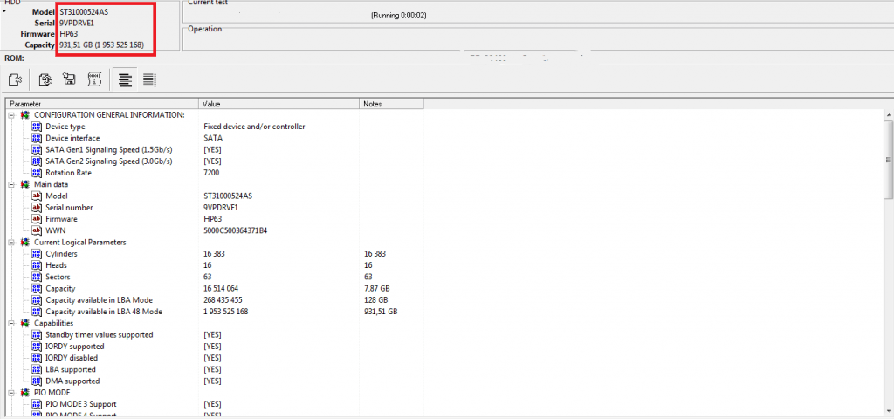This screenshot has width=894, height=419.
Task: Click the value '268 435 455'
Action: pos(223,300)
